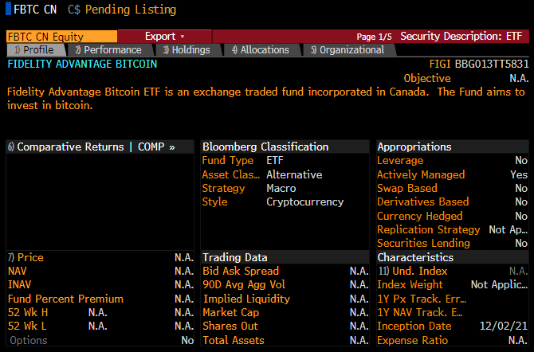Click the Fund Percent Premium label

(65, 299)
